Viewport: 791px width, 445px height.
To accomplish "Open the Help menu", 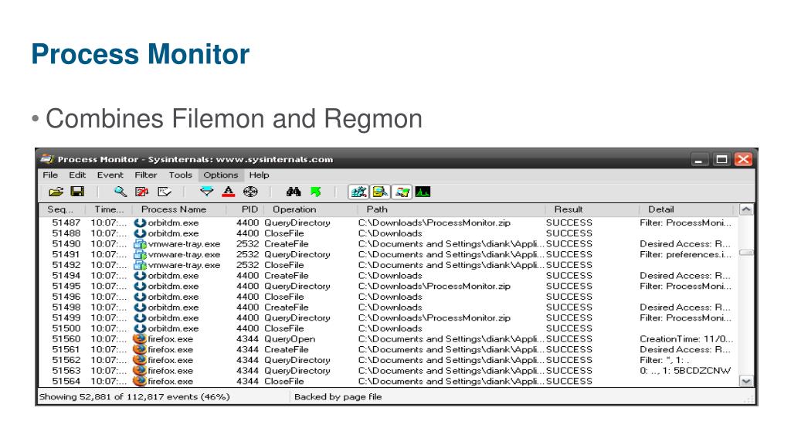I will pyautogui.click(x=259, y=175).
